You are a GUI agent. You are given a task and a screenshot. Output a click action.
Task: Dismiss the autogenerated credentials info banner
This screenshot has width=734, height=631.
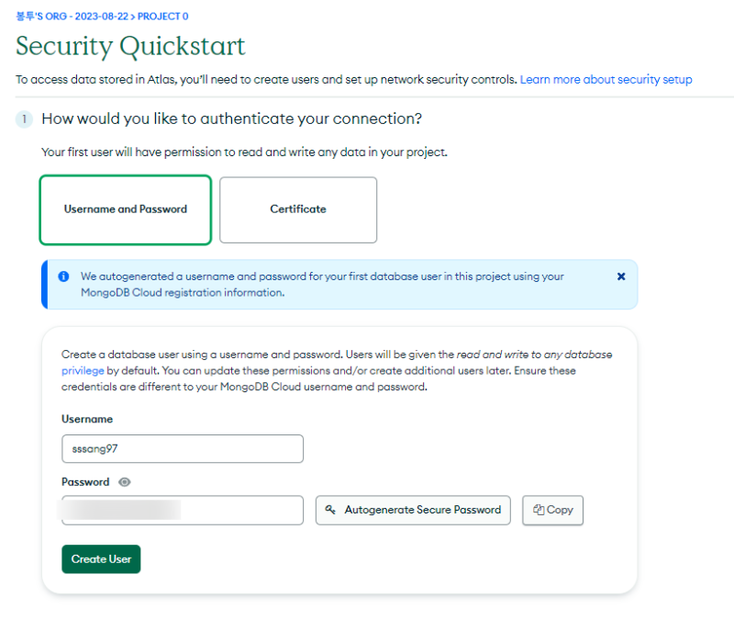621,276
